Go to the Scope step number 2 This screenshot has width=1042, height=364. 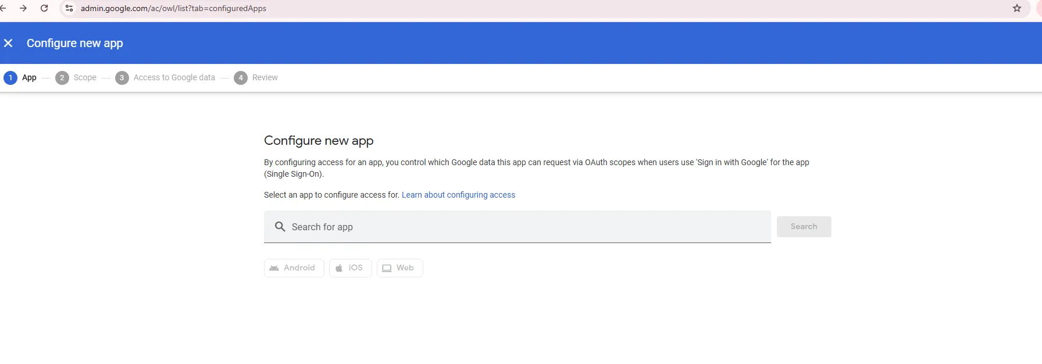click(x=62, y=78)
